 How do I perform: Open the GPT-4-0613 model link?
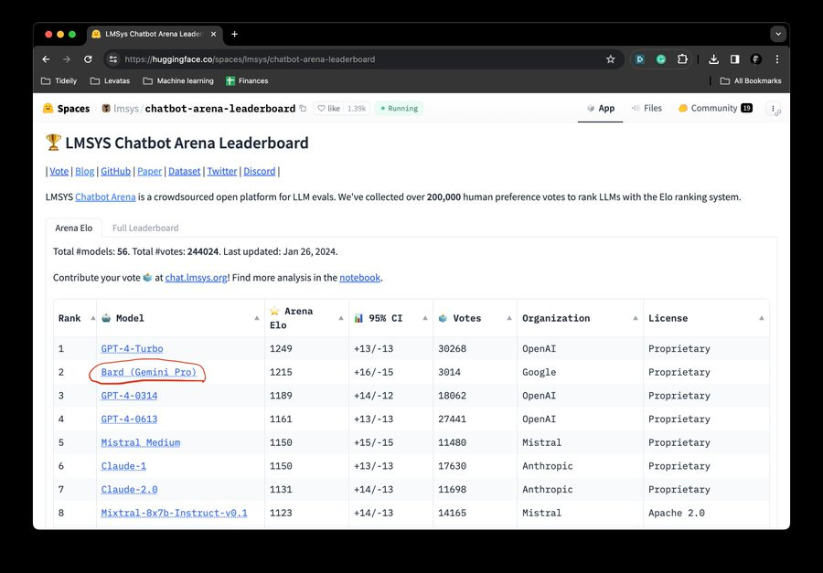pos(129,419)
